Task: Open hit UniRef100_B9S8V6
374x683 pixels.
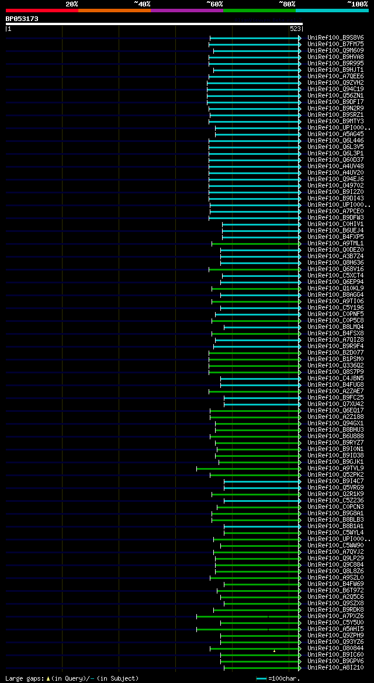Action: pyautogui.click(x=335, y=38)
